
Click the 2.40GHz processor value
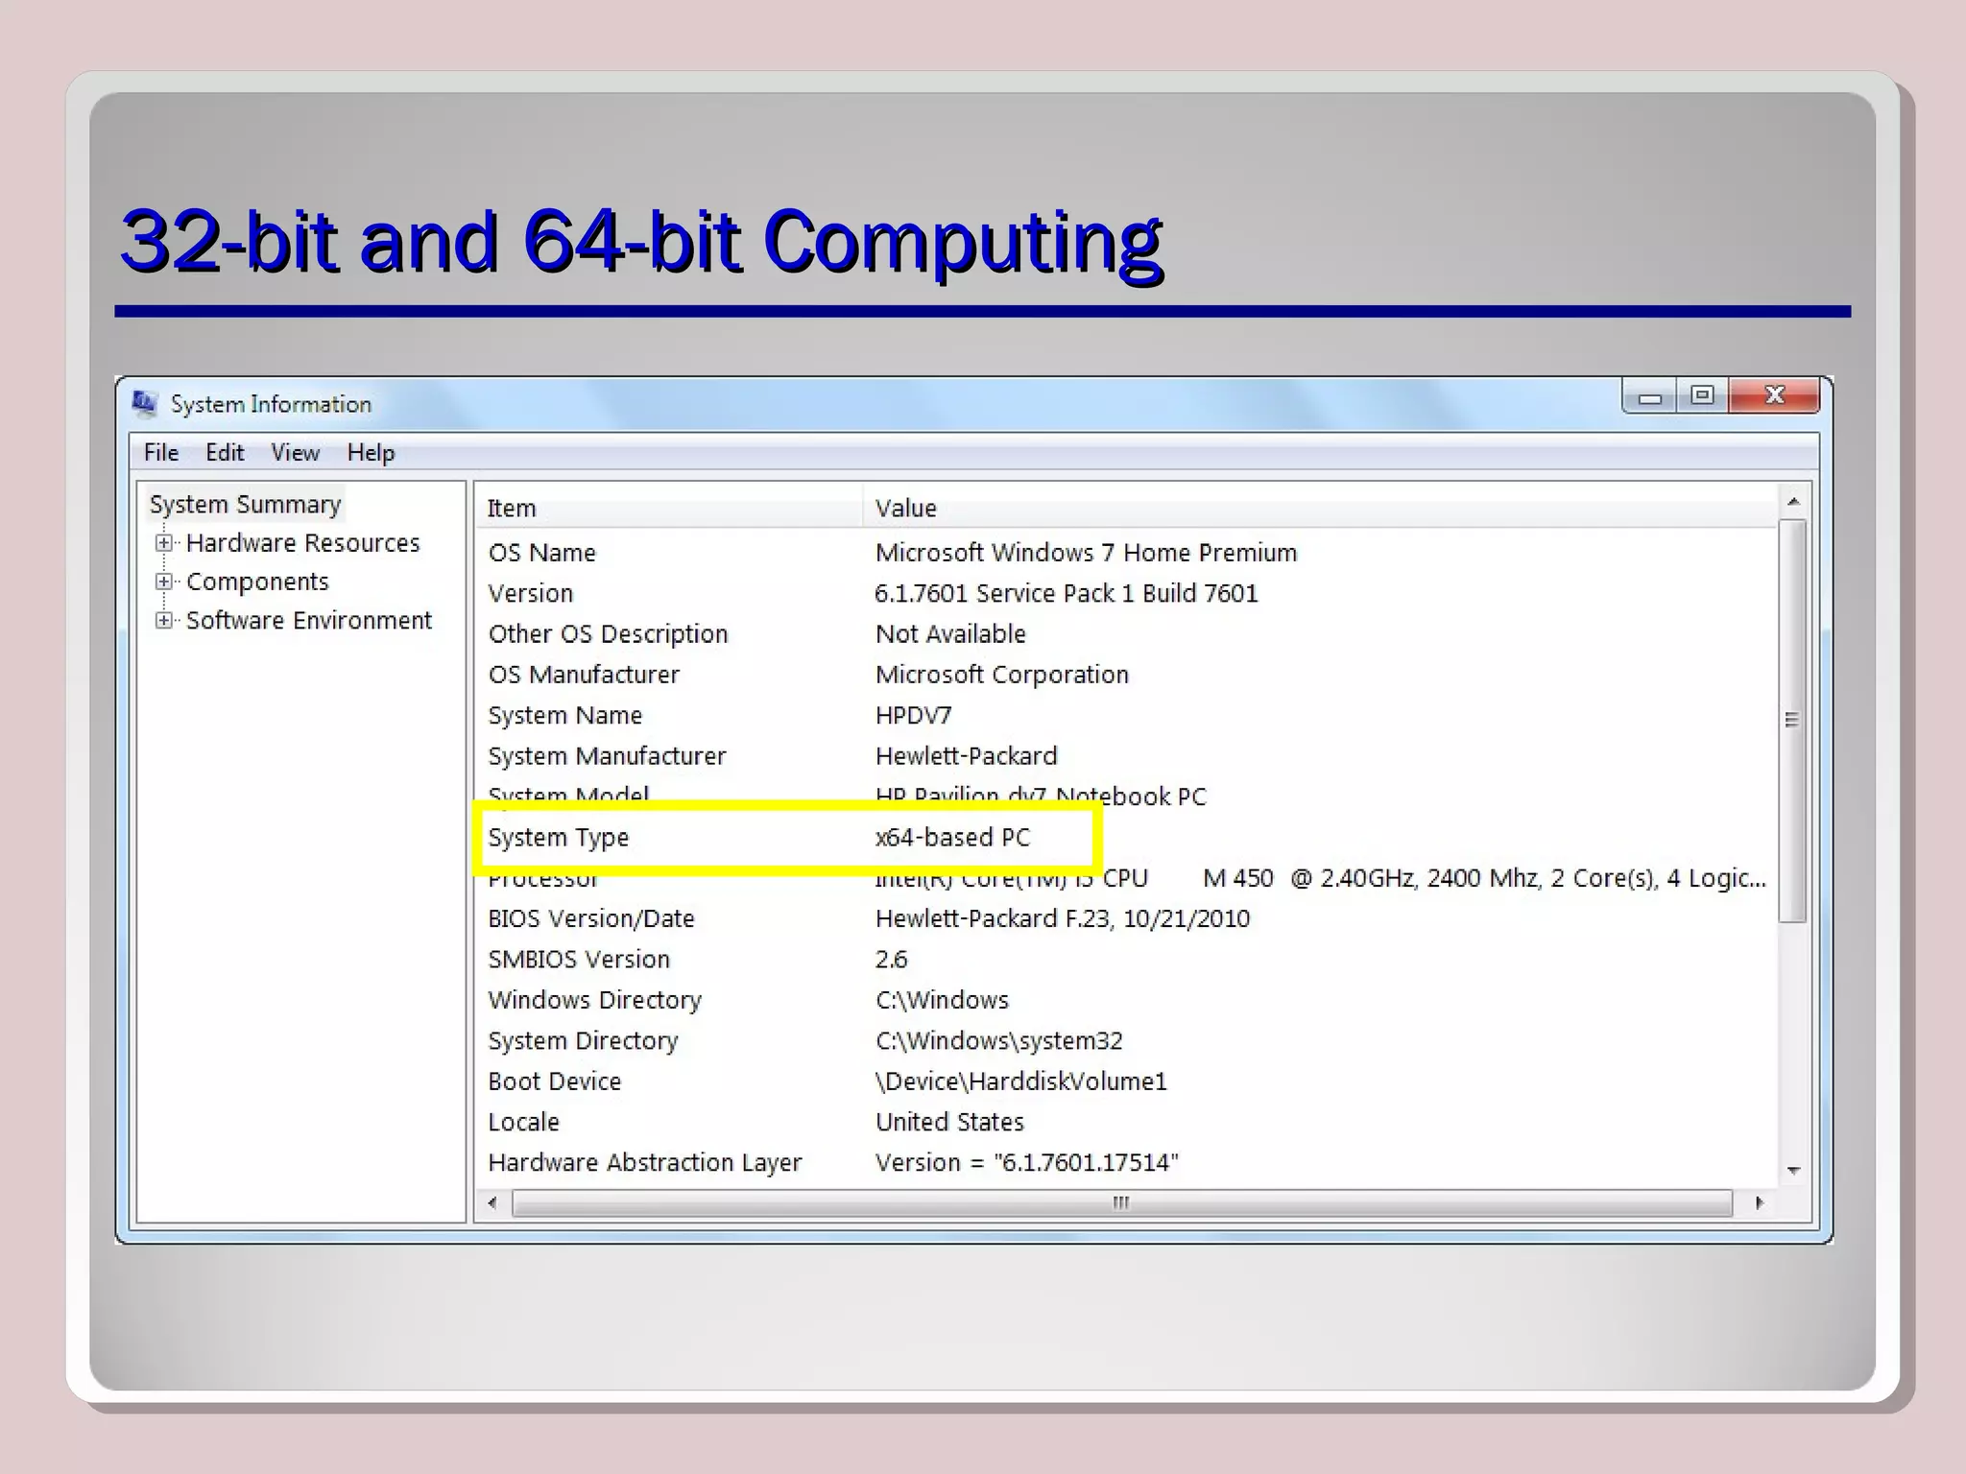tap(1320, 879)
